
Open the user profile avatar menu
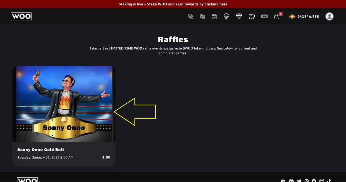329,16
